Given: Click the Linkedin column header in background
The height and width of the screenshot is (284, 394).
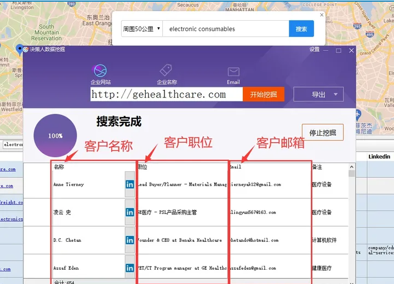Looking at the screenshot, I should pyautogui.click(x=379, y=157).
